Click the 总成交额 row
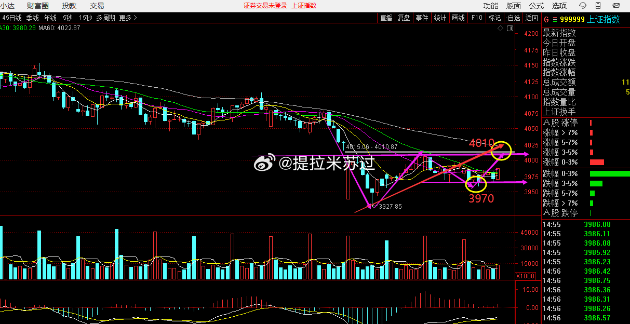This screenshot has width=630, height=324. coord(585,82)
